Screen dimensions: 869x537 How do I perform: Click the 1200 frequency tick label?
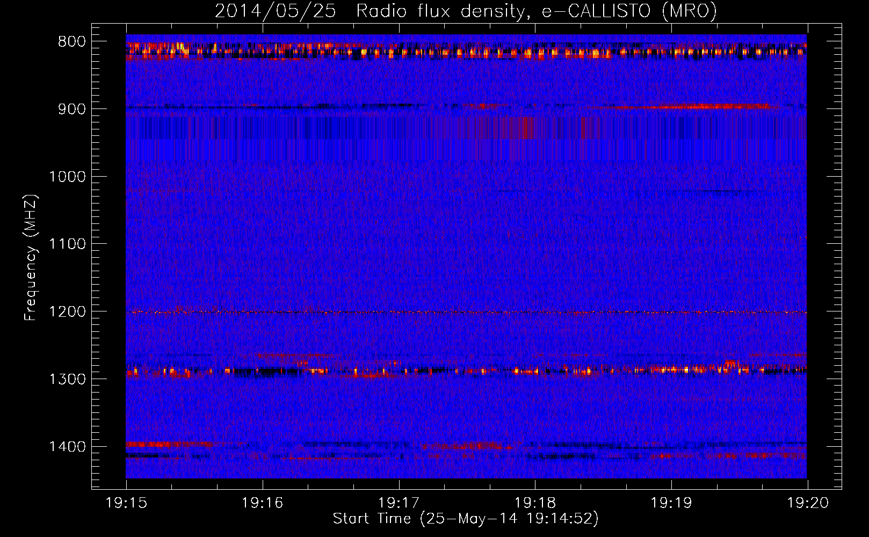click(x=67, y=312)
